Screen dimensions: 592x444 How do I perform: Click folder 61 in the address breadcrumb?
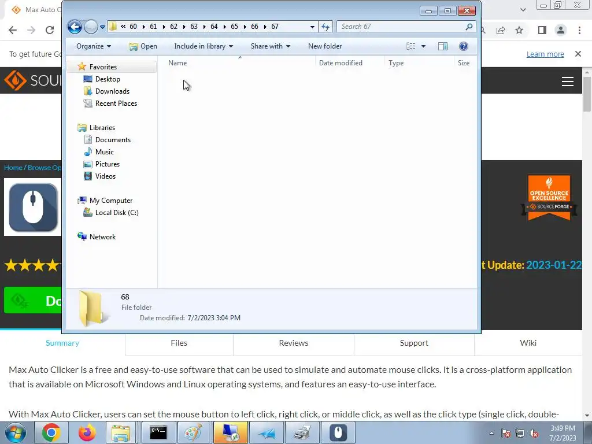(153, 27)
